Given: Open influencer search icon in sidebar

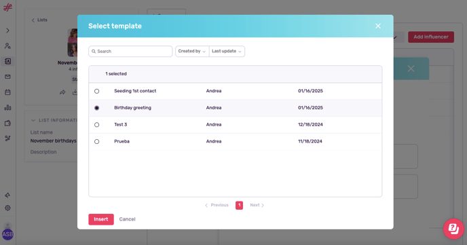Looking at the screenshot, I should pyautogui.click(x=7, y=46).
